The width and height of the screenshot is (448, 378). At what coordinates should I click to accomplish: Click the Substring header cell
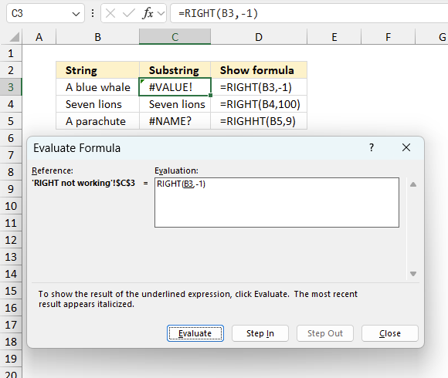(x=175, y=70)
